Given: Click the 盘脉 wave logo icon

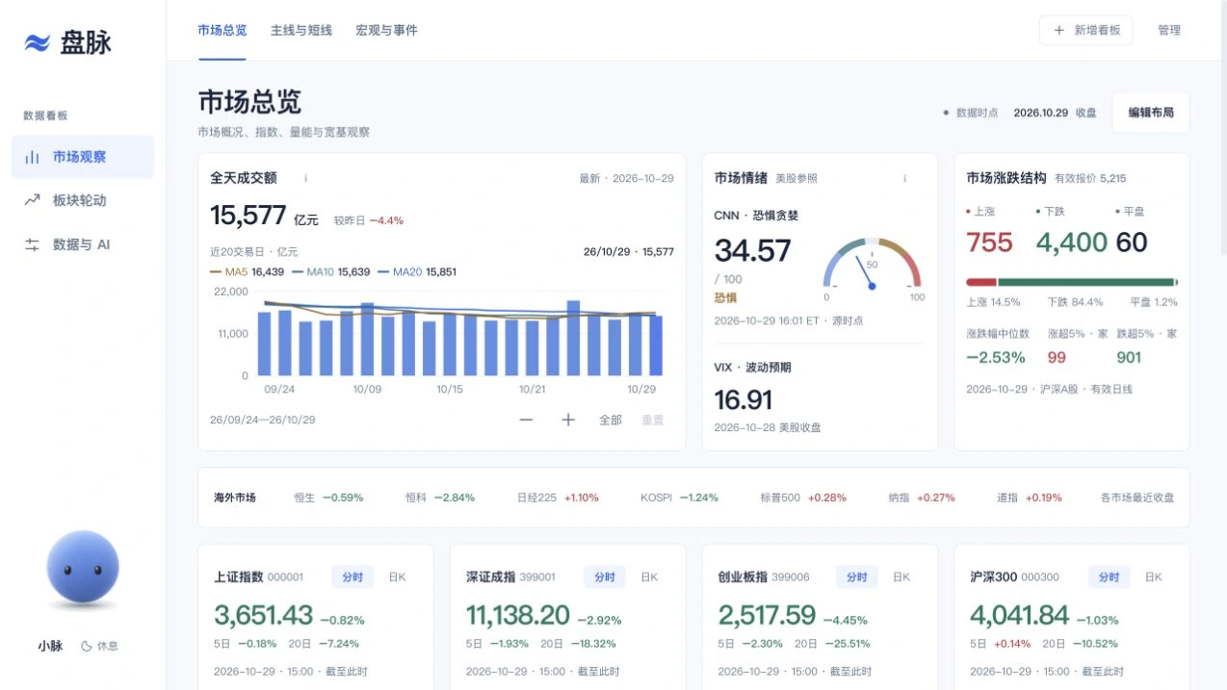Looking at the screenshot, I should tap(37, 42).
